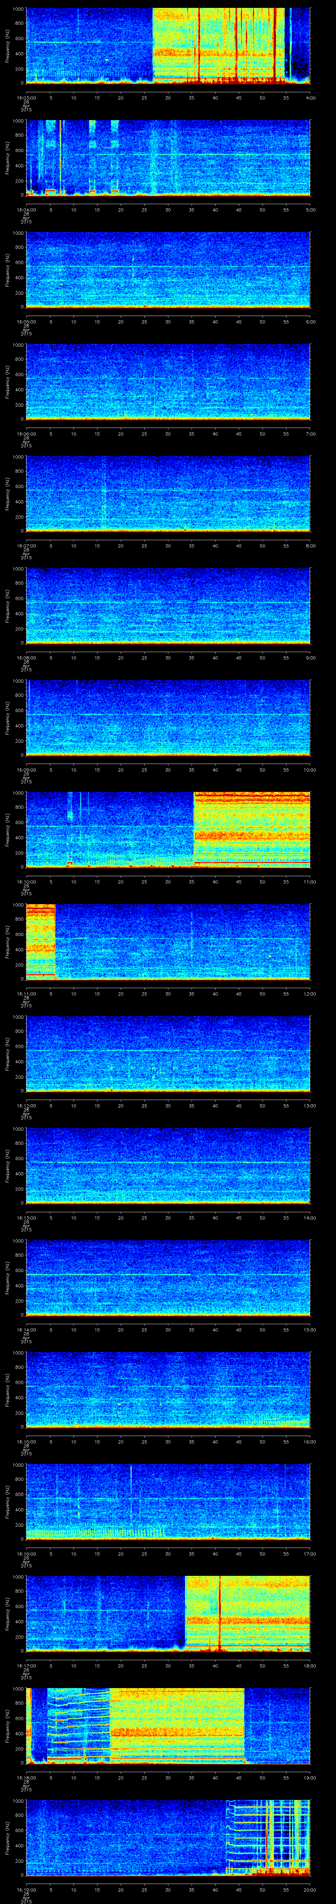Viewport: 336px width, 1904px height.
Task: Click the 15-second tick under the 16:08:00 panel
Action: pyautogui.click(x=97, y=658)
